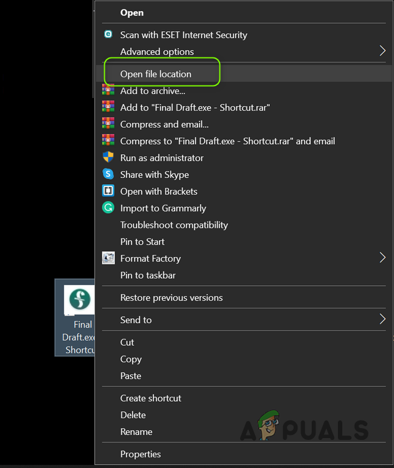Click the ESET Internet Security scan icon
Screen dimensions: 394x468
point(108,35)
